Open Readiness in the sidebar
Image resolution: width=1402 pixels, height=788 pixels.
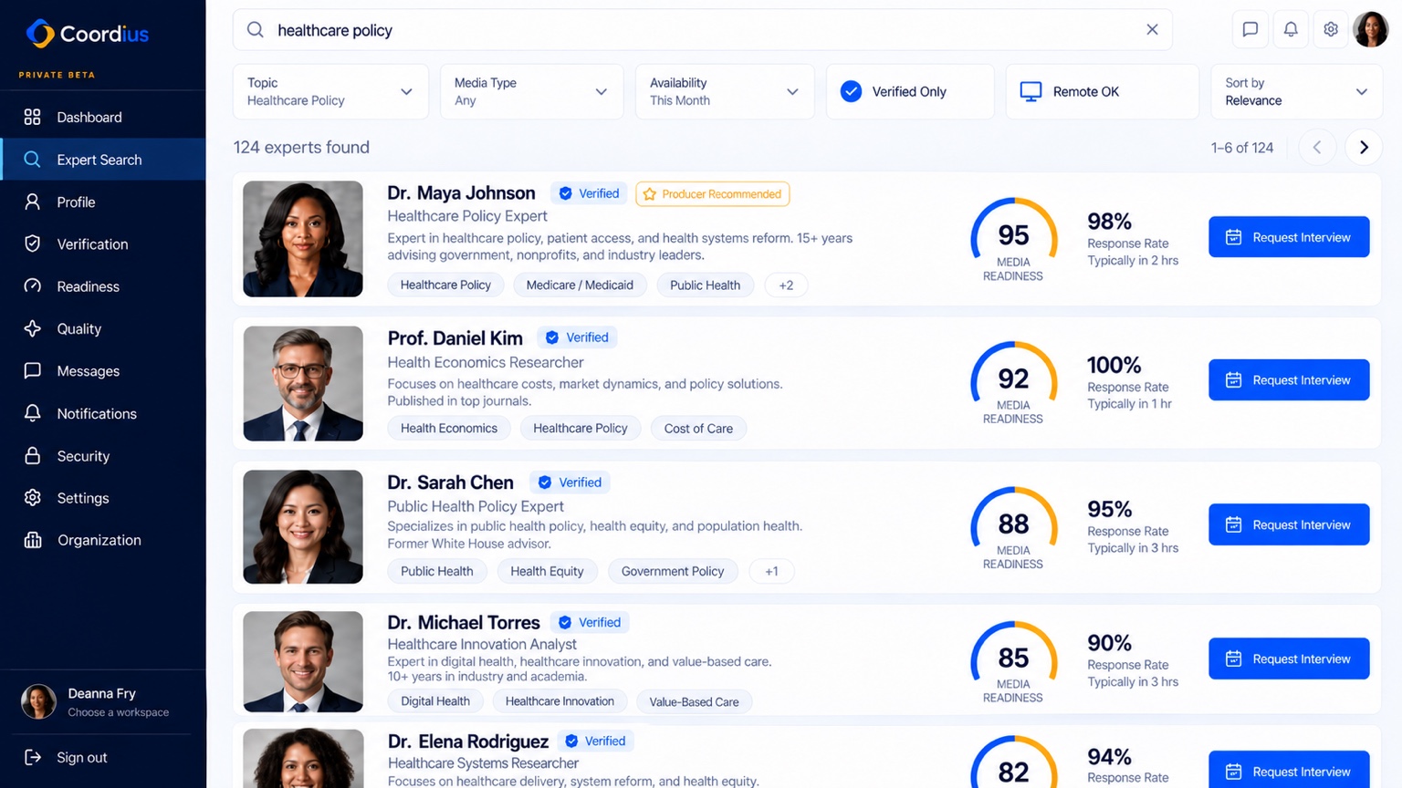point(102,286)
